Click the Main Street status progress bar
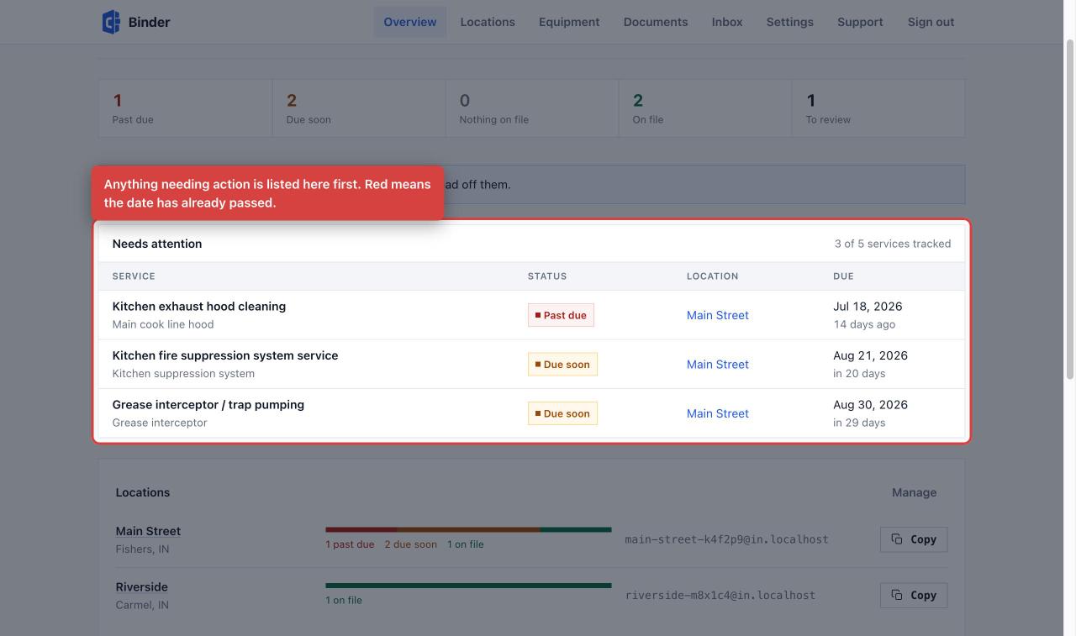Image resolution: width=1076 pixels, height=636 pixels. coord(468,529)
